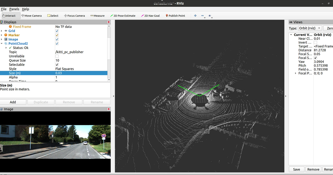
Task: Collapse the PointCloud2 display tree
Action: point(2,44)
